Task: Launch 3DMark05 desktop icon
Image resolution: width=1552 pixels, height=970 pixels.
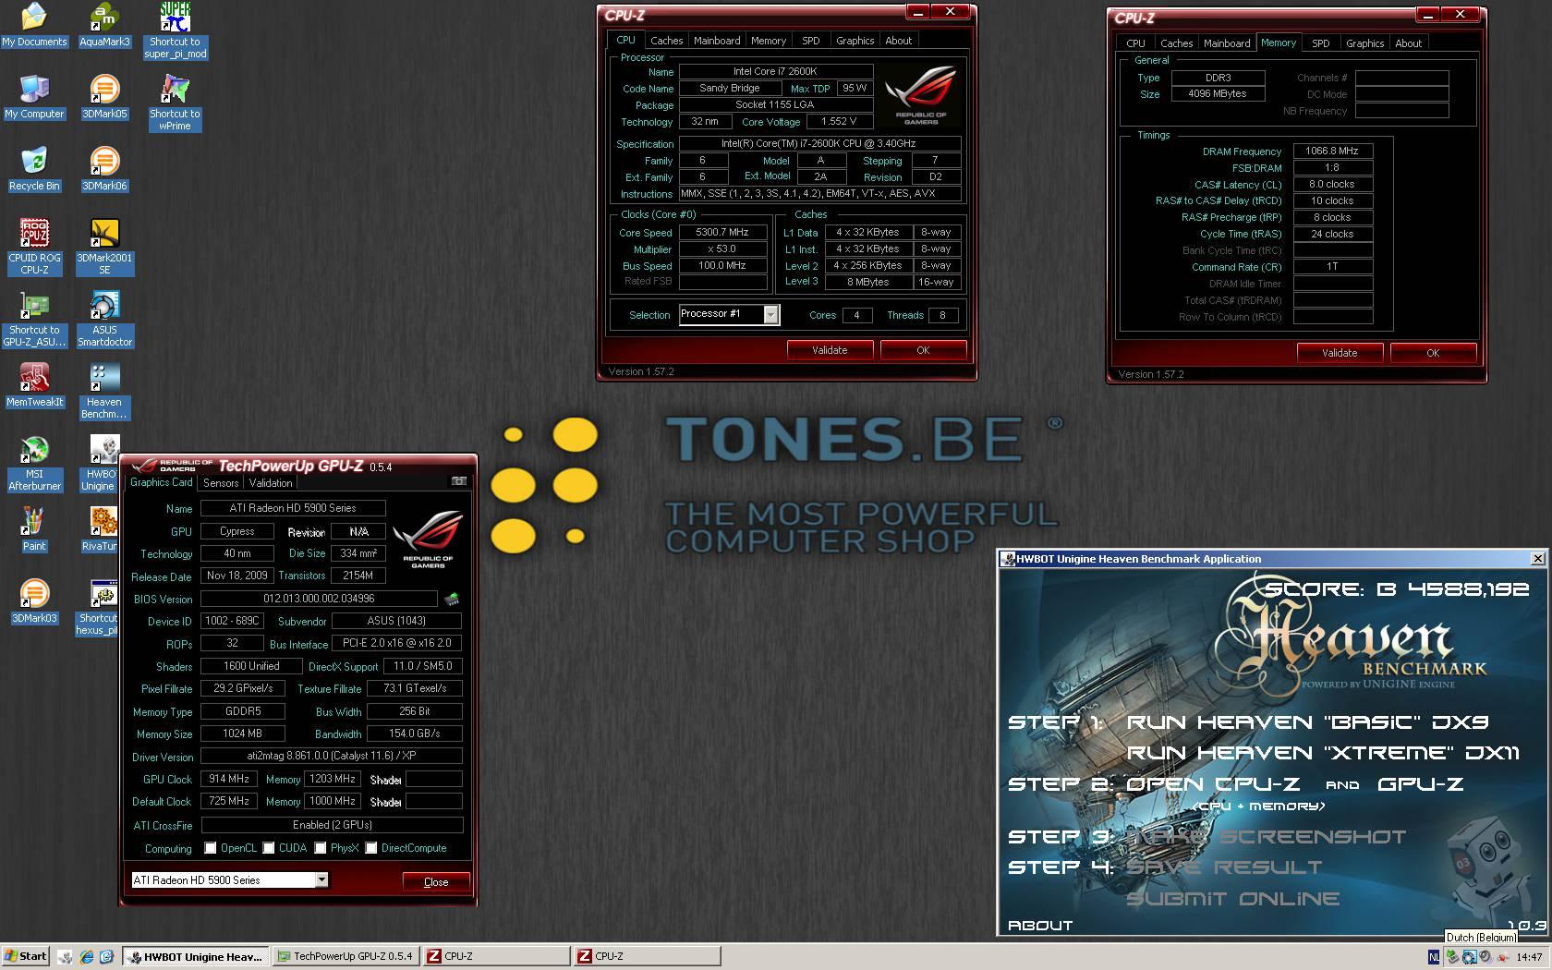Action: [104, 97]
